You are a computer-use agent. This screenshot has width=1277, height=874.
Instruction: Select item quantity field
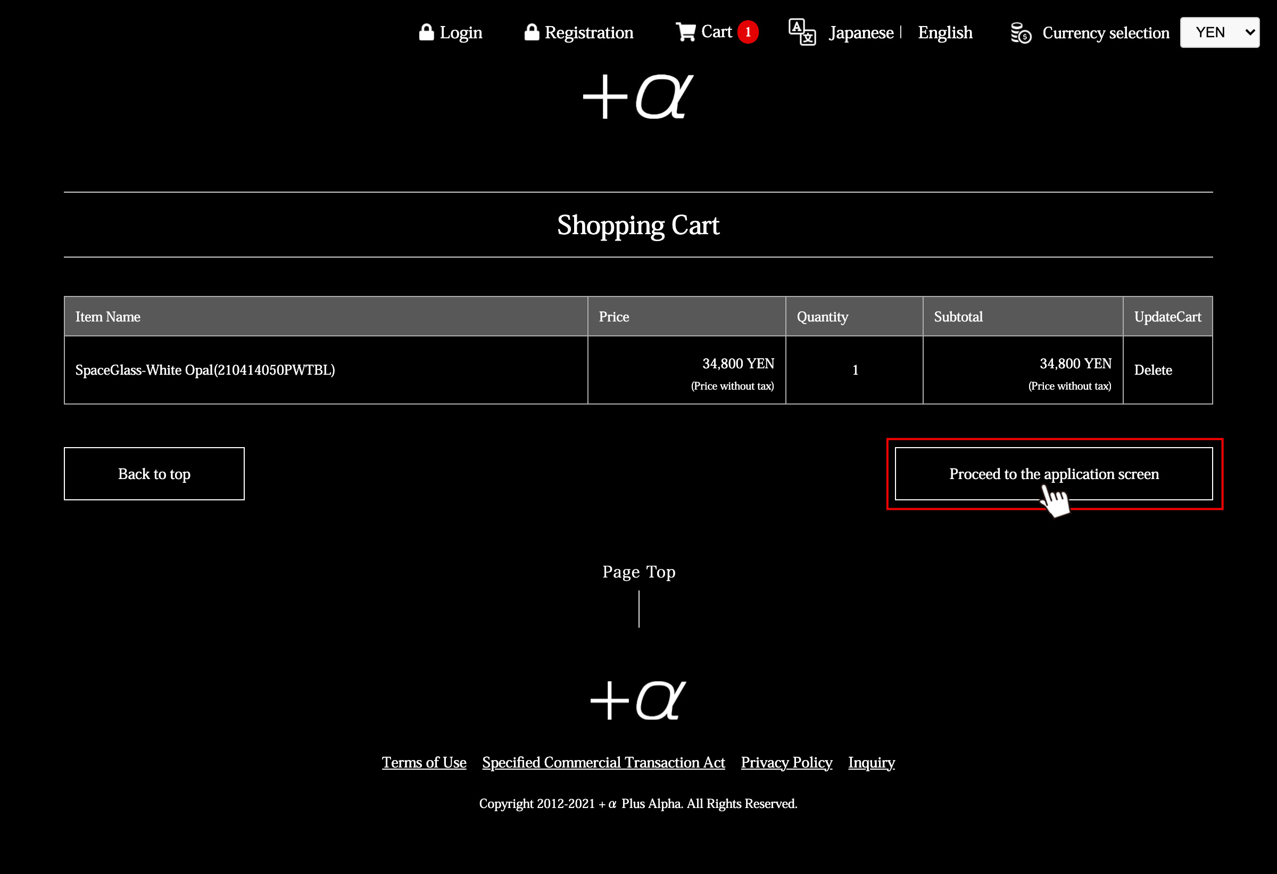[854, 370]
